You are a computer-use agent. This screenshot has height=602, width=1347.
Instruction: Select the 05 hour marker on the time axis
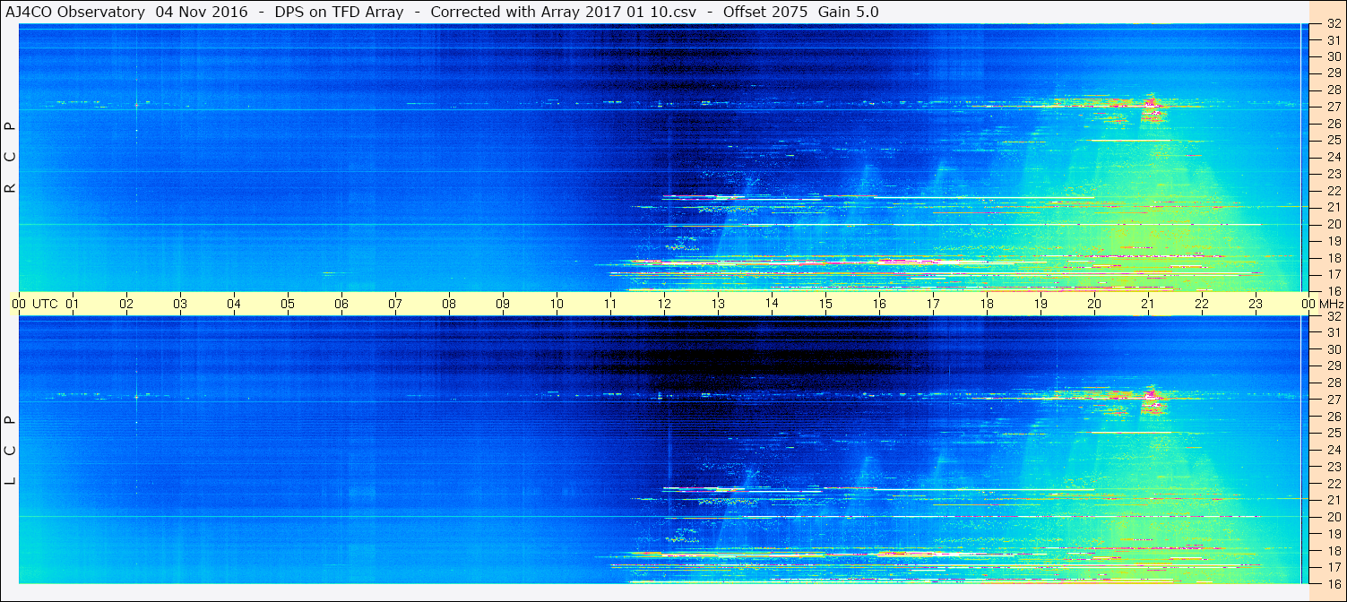(288, 304)
